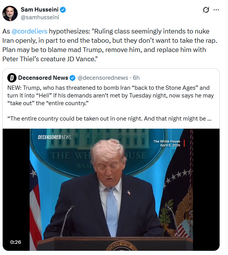Open the three-dot more options menu

(x=216, y=10)
